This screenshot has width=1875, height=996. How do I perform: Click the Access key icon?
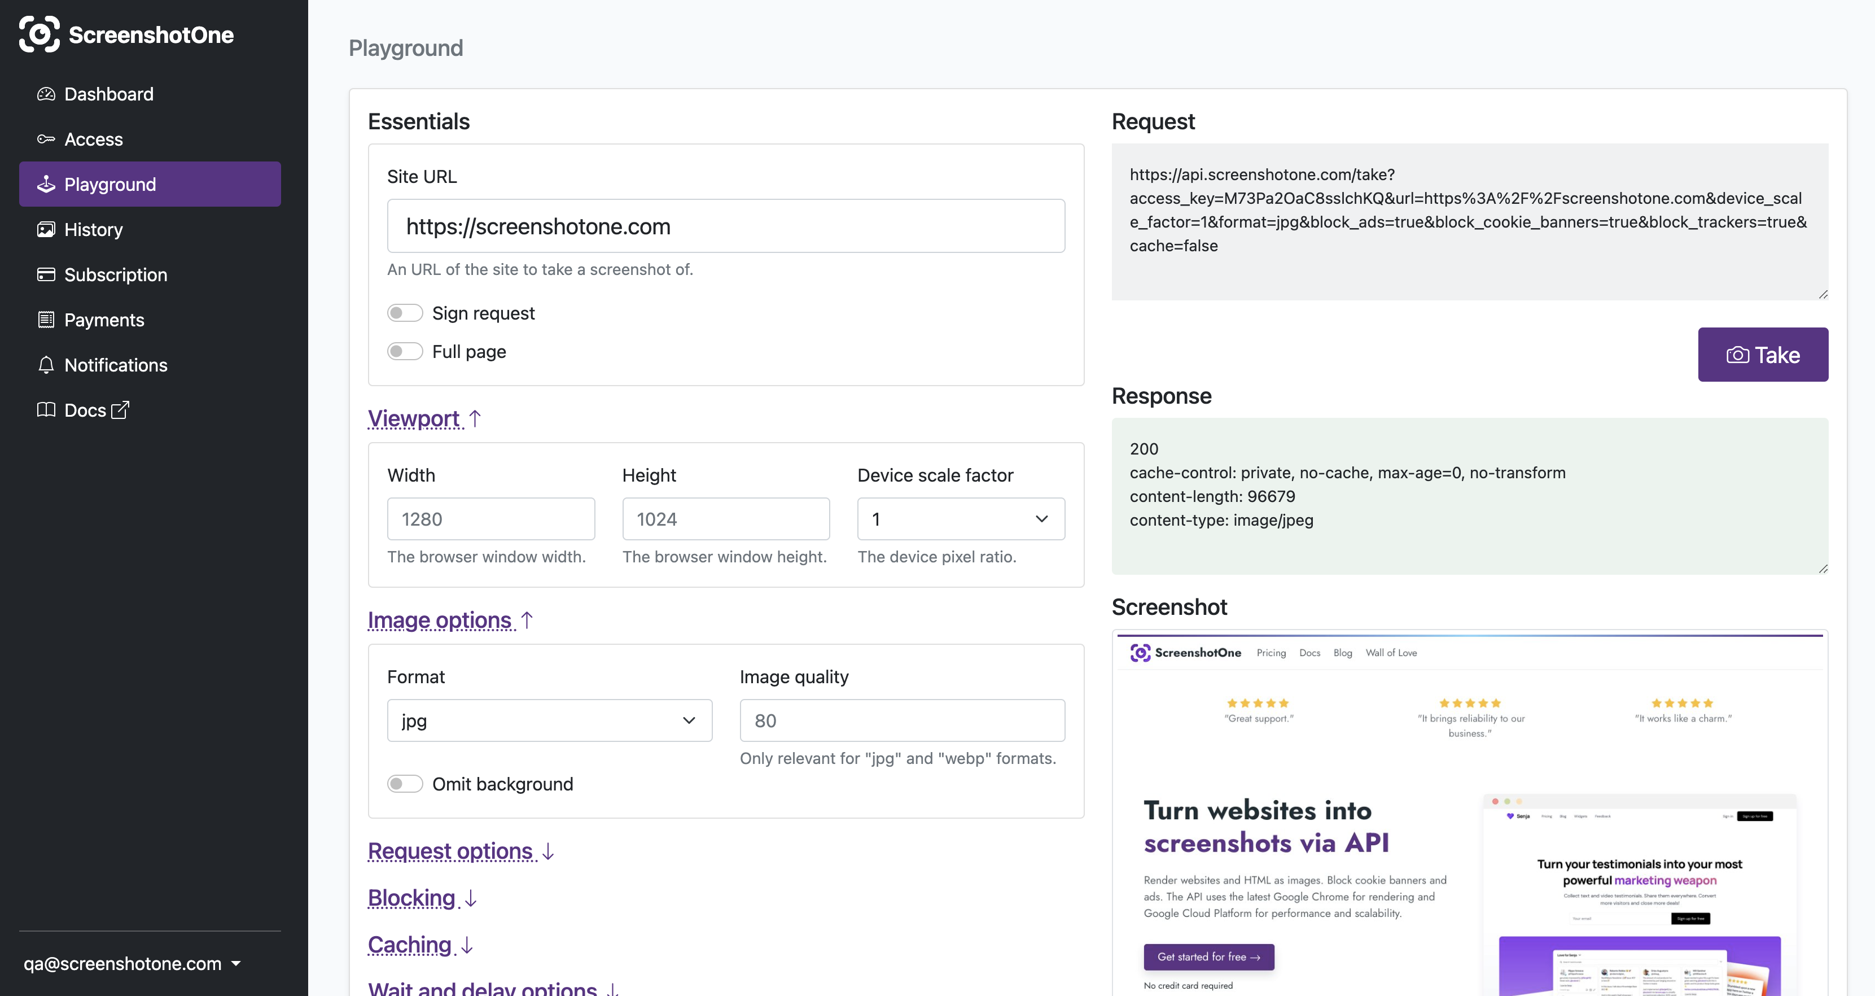46,139
